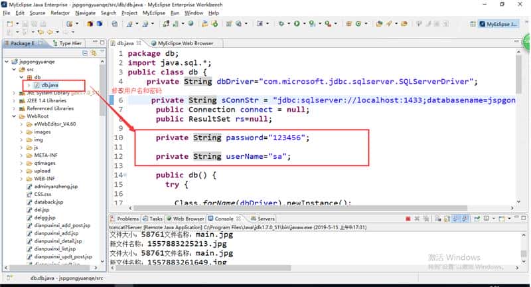
Task: Click Display Selected Console icon
Action: pos(487,219)
